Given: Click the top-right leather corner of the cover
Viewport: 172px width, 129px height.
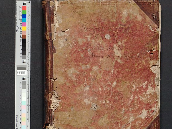Looking at the screenshot, I should [151, 11].
